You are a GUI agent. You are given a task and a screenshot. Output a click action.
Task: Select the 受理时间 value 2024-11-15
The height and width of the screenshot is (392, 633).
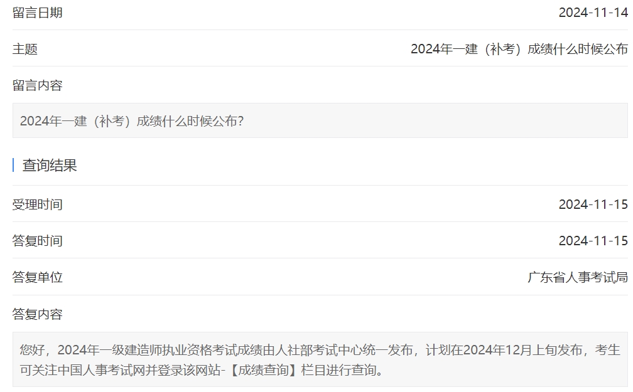point(593,204)
